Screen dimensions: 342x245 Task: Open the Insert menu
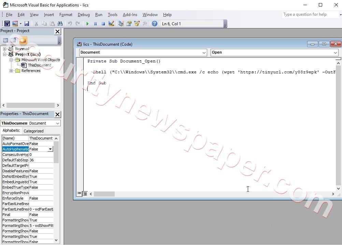coord(49,15)
